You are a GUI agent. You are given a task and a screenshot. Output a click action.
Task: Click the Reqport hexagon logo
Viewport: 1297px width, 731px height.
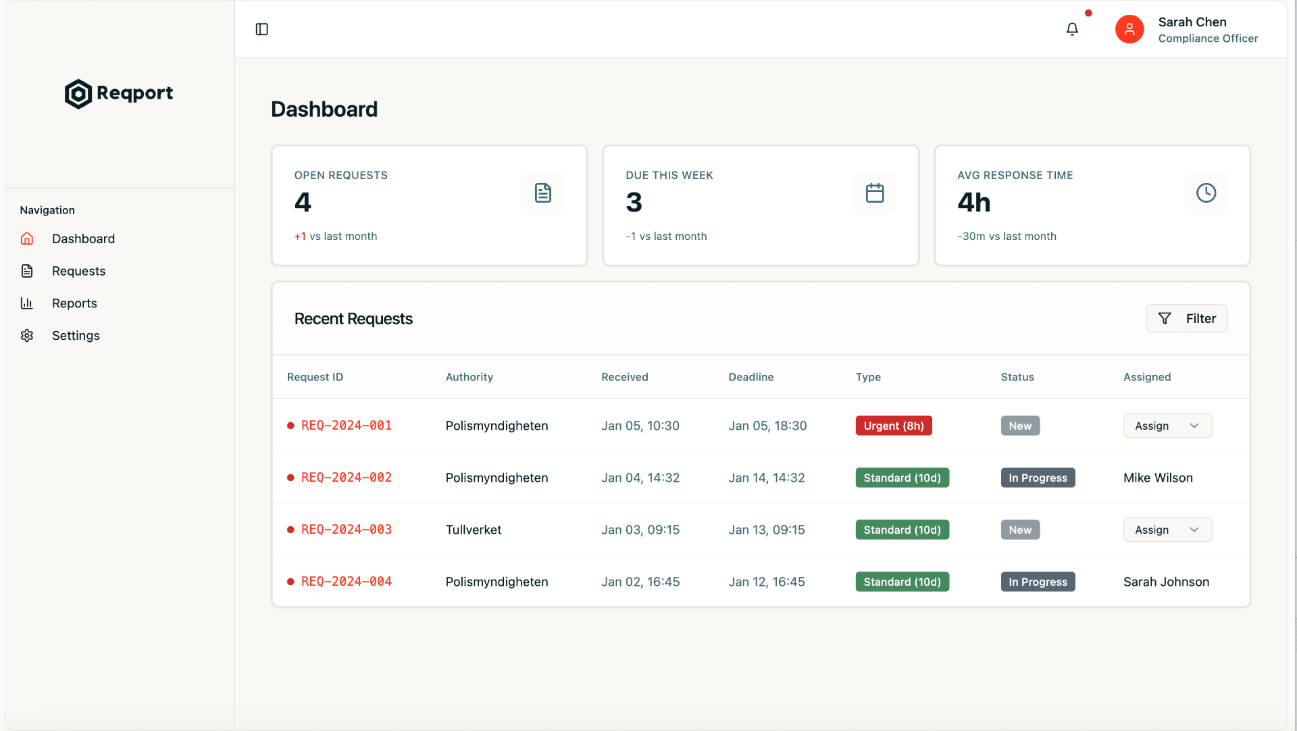click(78, 93)
